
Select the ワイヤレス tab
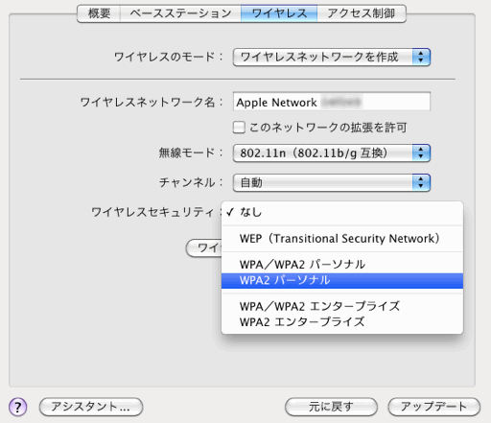point(279,13)
